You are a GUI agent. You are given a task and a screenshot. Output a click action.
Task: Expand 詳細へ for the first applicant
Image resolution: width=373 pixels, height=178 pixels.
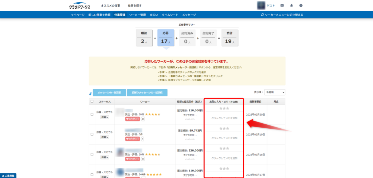(105, 117)
